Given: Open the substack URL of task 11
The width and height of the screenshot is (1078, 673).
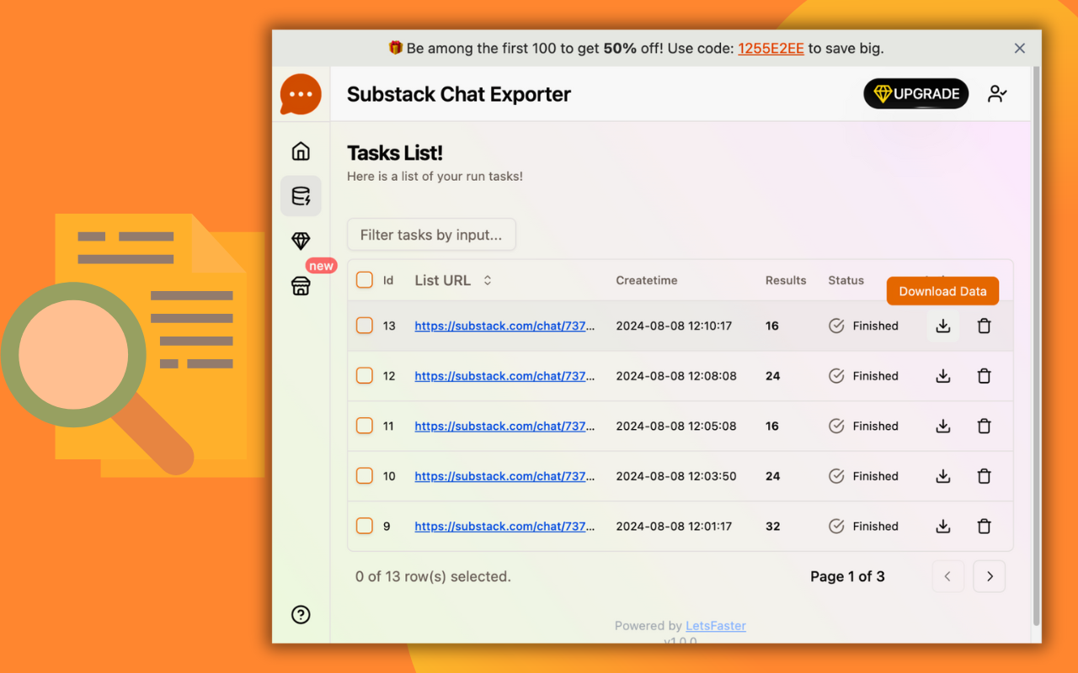Looking at the screenshot, I should coord(504,427).
